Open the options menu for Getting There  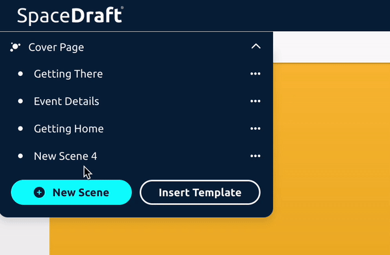(255, 74)
